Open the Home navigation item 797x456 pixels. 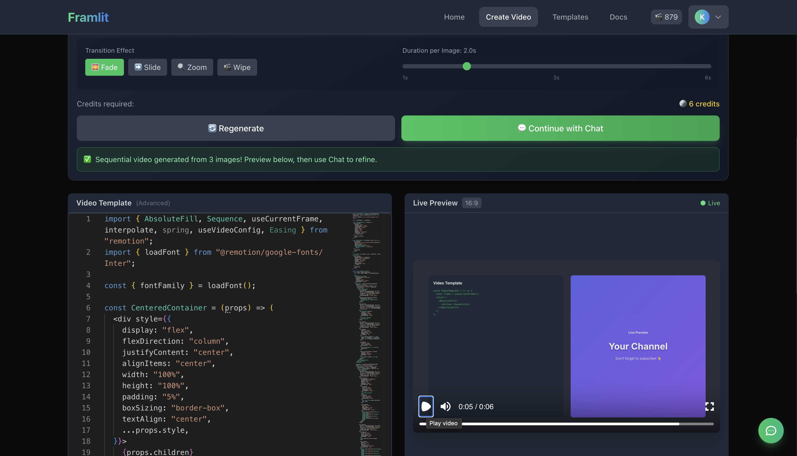point(454,17)
